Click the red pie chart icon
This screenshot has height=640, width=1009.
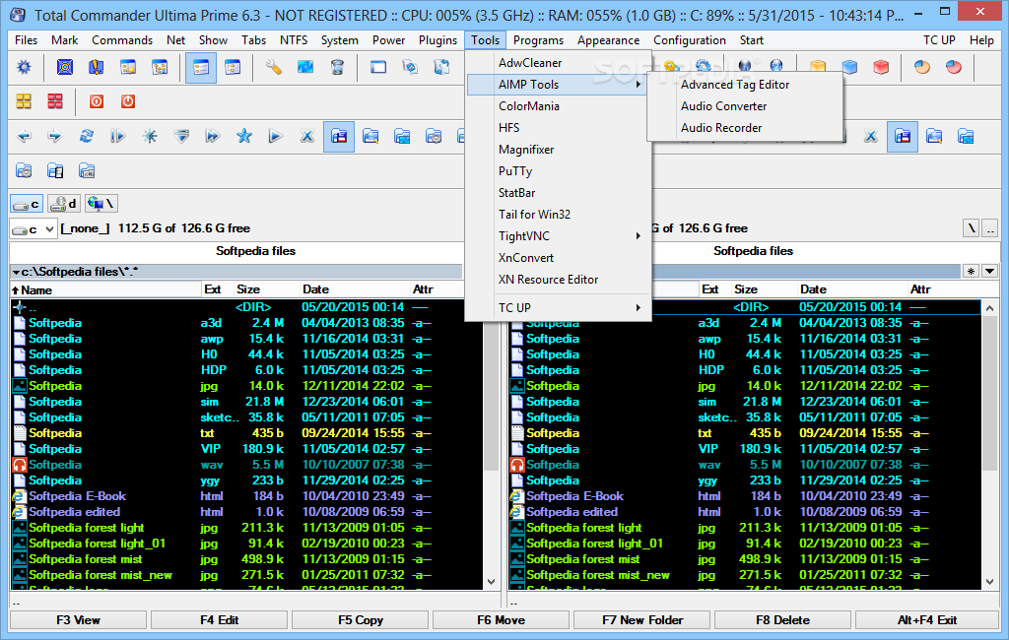(954, 67)
